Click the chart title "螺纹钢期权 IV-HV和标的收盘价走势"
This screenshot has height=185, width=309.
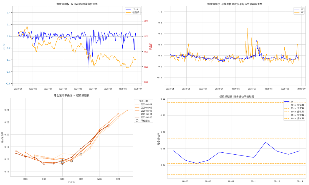click(77, 4)
